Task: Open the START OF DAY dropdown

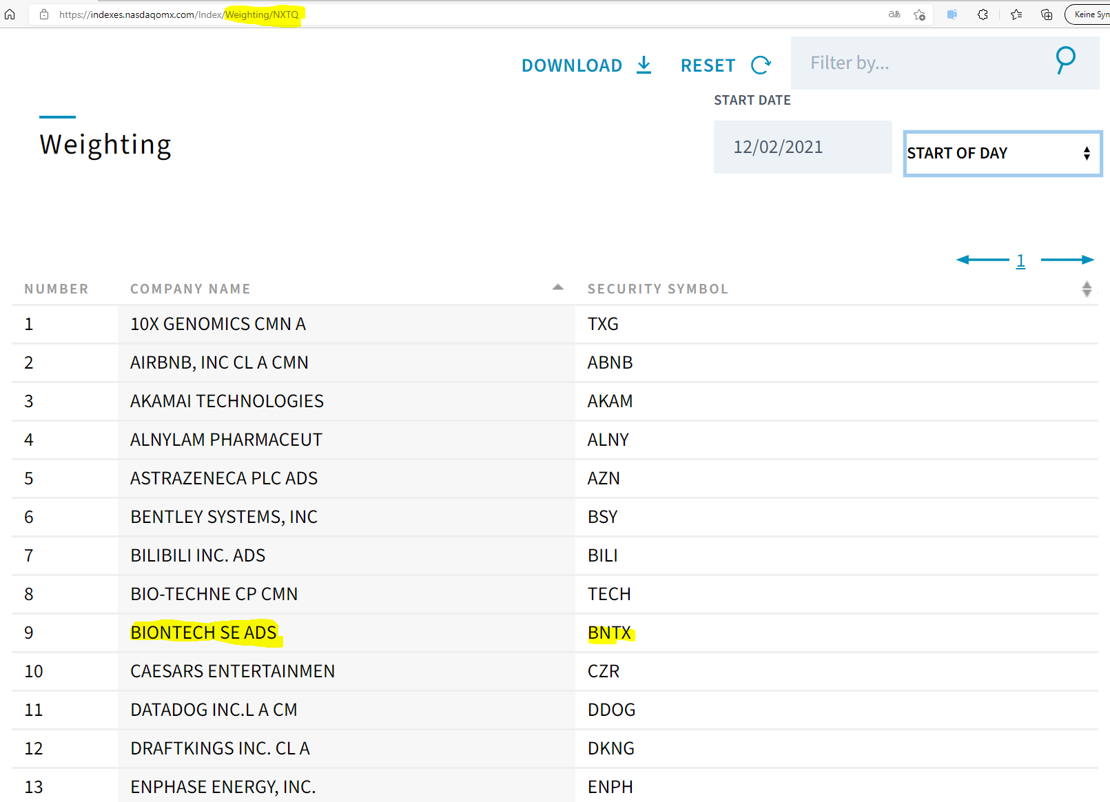Action: 1003,153
